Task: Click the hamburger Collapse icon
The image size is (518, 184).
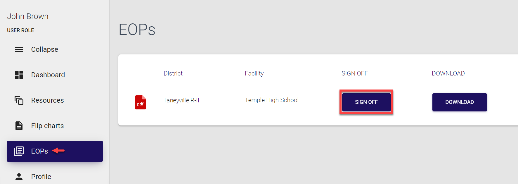Action: click(x=19, y=49)
